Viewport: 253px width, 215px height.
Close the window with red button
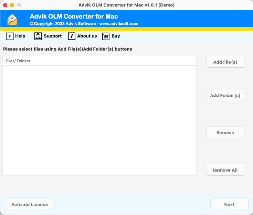(5, 5)
